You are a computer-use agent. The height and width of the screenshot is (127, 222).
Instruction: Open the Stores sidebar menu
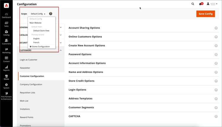pyautogui.click(x=7, y=77)
